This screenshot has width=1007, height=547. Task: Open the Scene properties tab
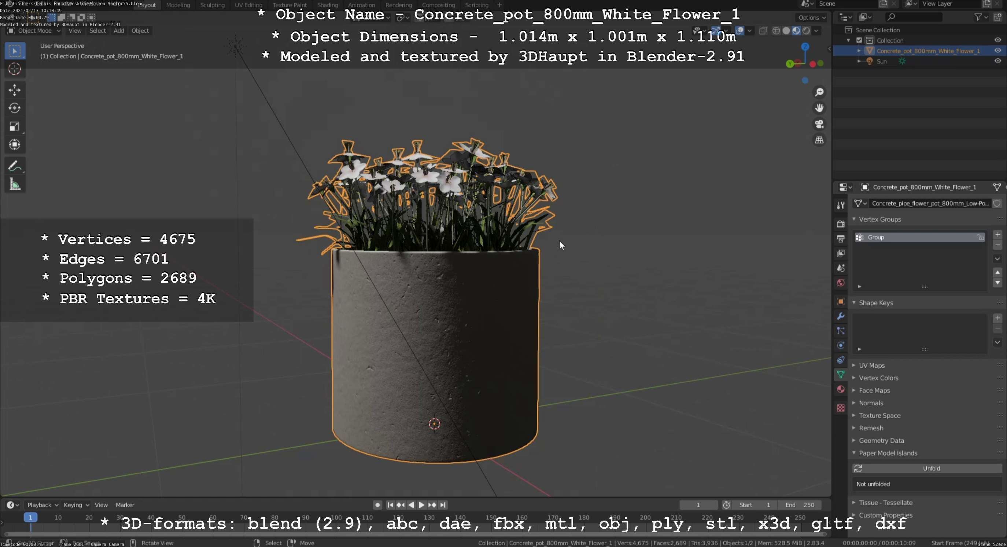(x=841, y=268)
